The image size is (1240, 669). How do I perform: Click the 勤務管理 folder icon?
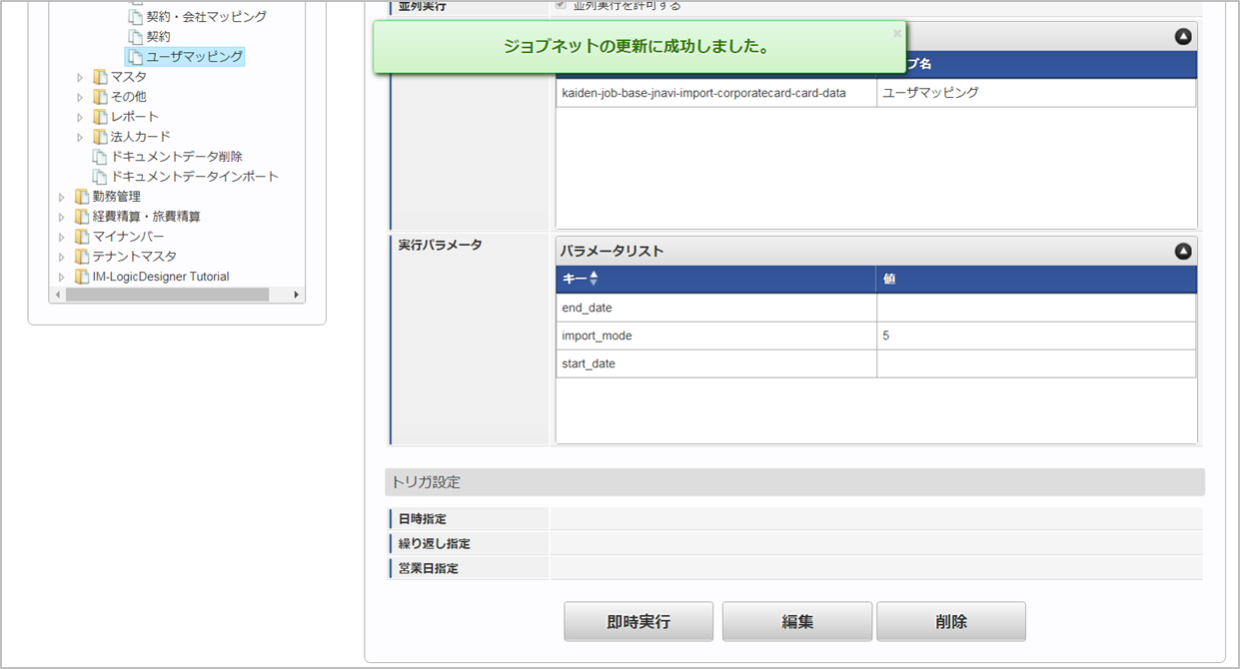point(82,197)
